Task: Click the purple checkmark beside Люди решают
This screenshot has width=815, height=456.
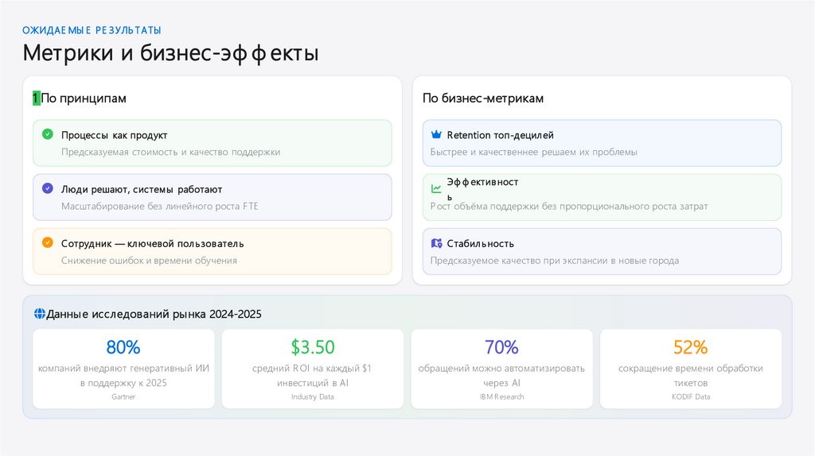Action: [x=48, y=189]
